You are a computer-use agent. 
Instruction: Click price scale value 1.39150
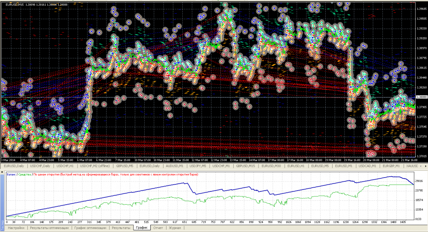click(422, 39)
